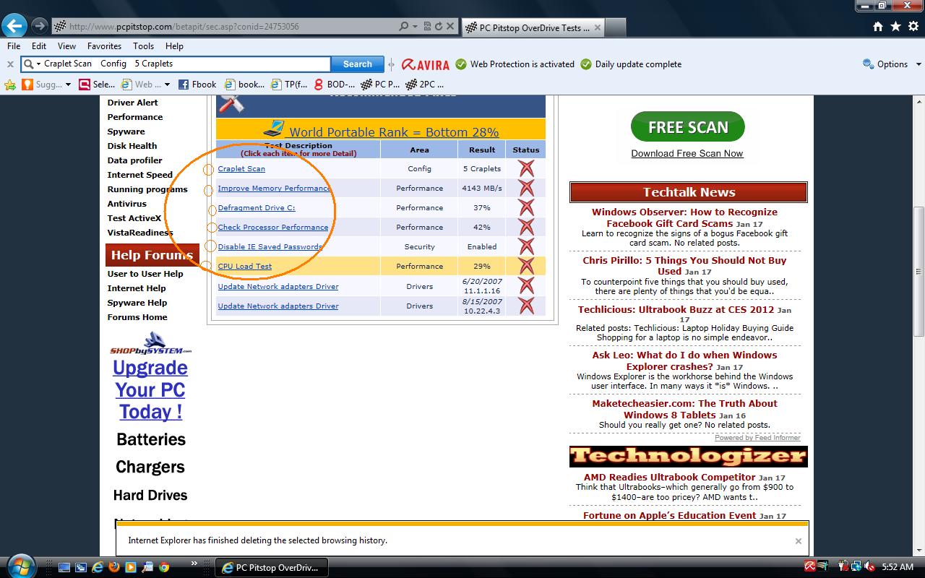This screenshot has height=578, width=925.
Task: Open a new blank tab
Action: pyautogui.click(x=614, y=27)
